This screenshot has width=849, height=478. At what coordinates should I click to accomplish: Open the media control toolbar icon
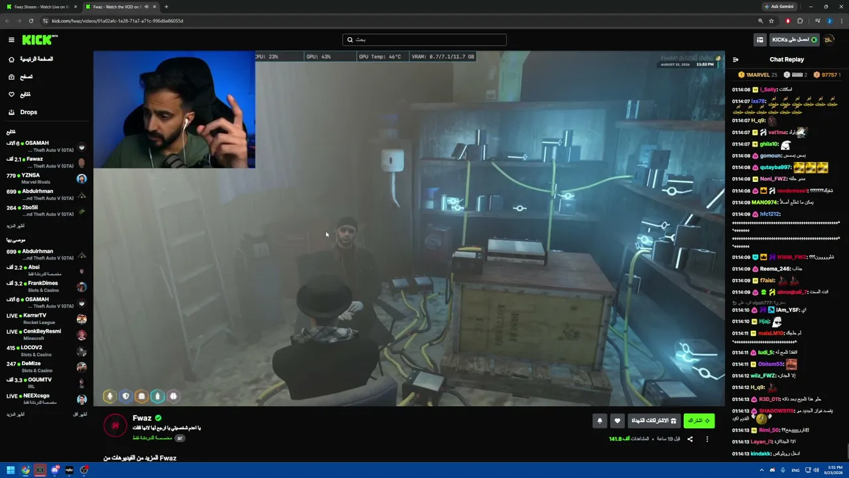[817, 21]
